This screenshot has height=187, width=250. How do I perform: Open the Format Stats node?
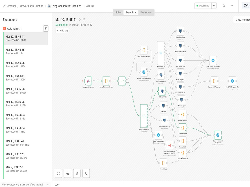[183, 141]
